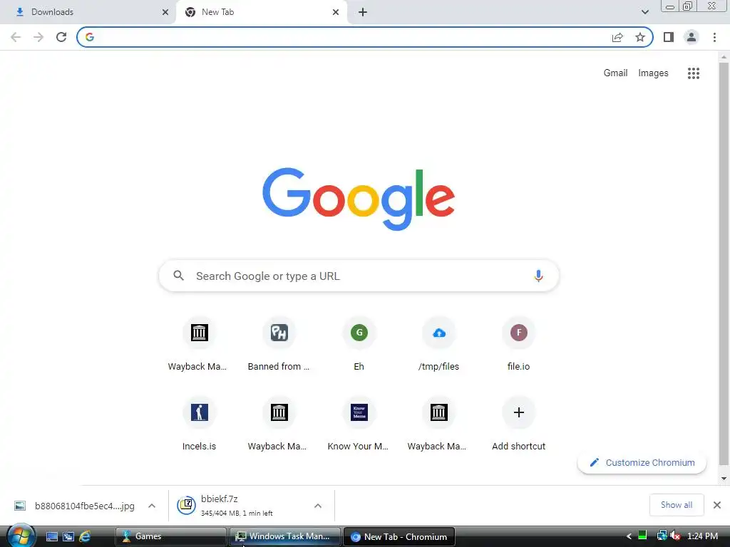Click the network tray icon
730x547 pixels.
click(x=661, y=536)
